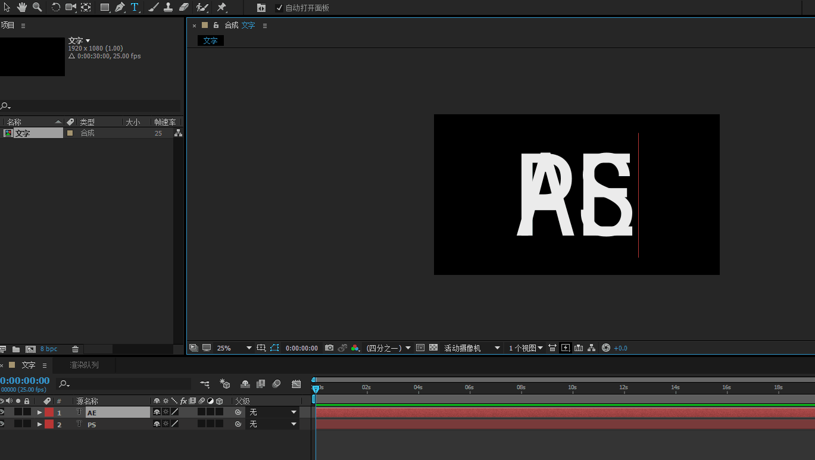Click the timeline current time 0:00:00:00
The image size is (815, 460).
pos(24,381)
